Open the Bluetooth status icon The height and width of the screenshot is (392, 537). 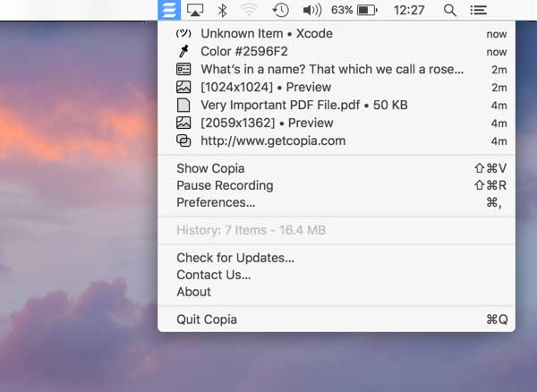222,10
